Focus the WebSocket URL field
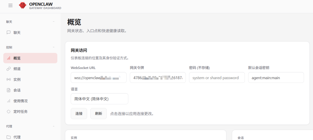 click(99, 78)
